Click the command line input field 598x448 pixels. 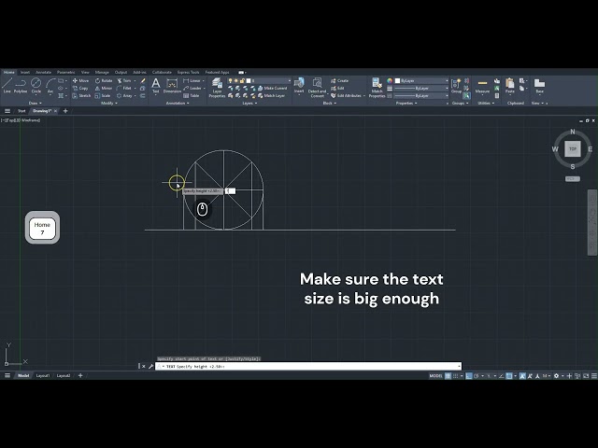tap(307, 366)
